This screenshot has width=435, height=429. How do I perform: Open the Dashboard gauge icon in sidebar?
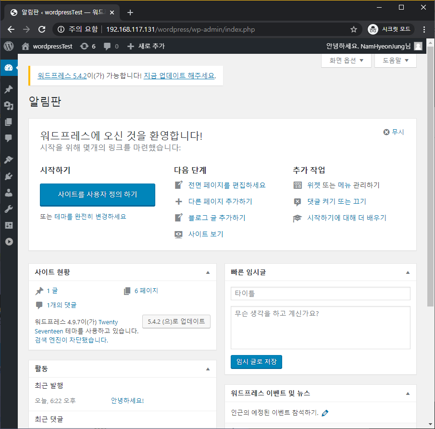pyautogui.click(x=9, y=68)
